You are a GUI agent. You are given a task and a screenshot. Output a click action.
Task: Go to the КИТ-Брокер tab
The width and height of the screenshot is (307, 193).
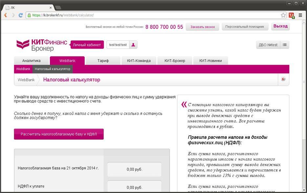coord(175,61)
